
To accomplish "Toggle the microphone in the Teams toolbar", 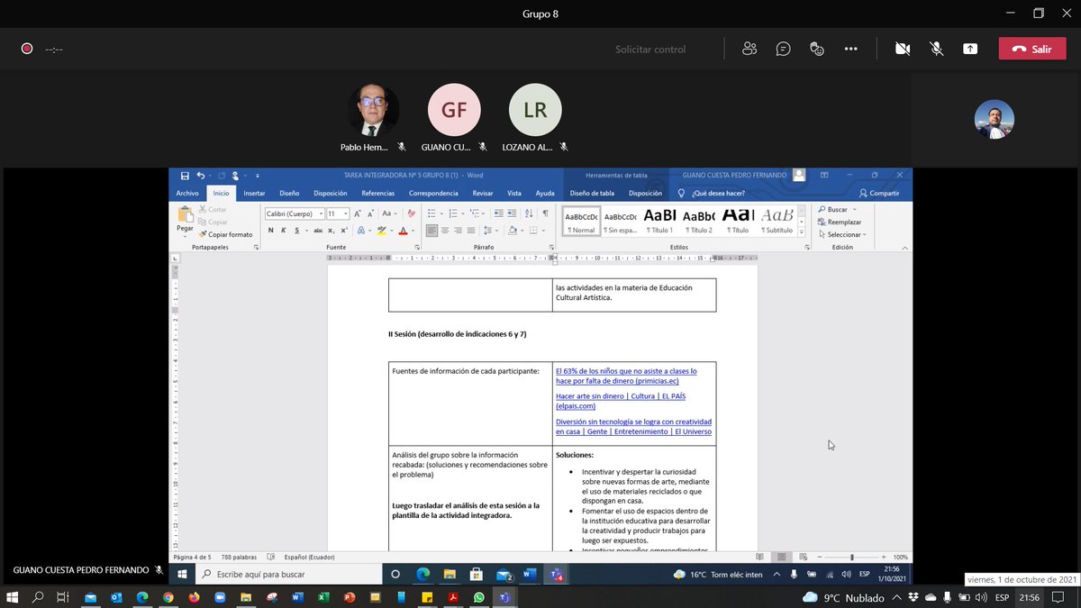I will point(937,49).
